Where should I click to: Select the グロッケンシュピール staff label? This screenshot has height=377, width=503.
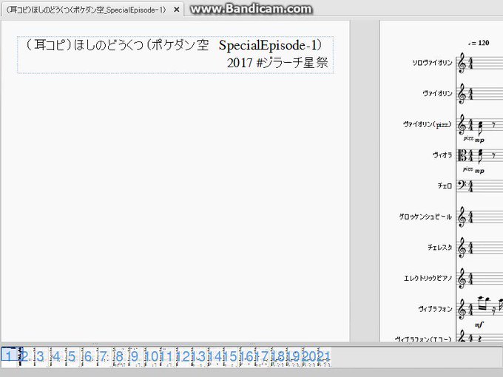tap(425, 217)
